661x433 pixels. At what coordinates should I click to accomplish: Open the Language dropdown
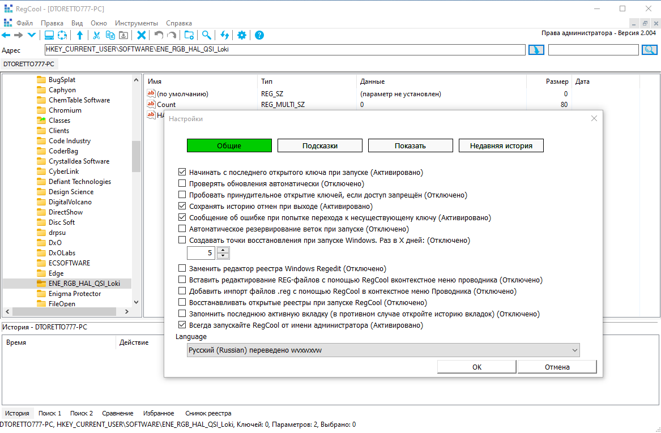[383, 350]
